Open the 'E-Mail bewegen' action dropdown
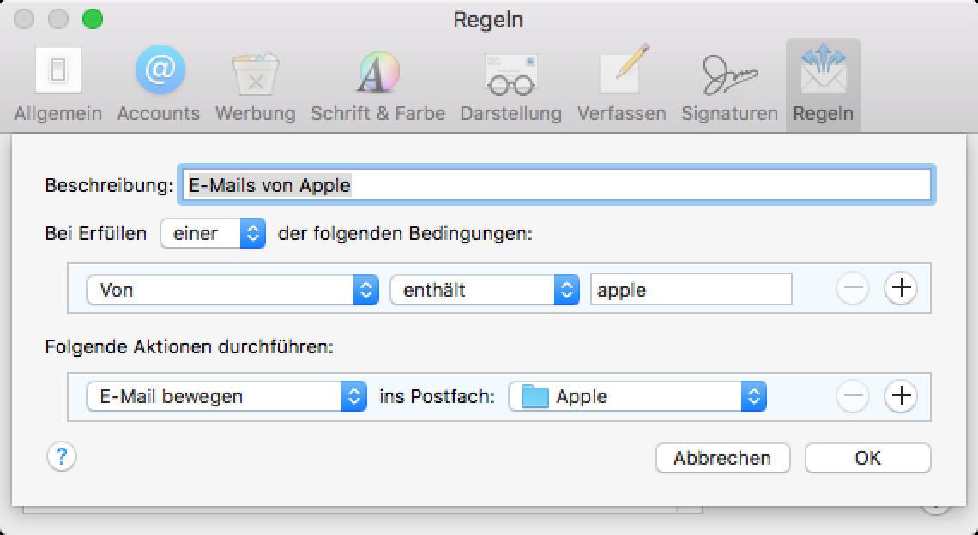Viewport: 978px width, 535px height. (226, 396)
